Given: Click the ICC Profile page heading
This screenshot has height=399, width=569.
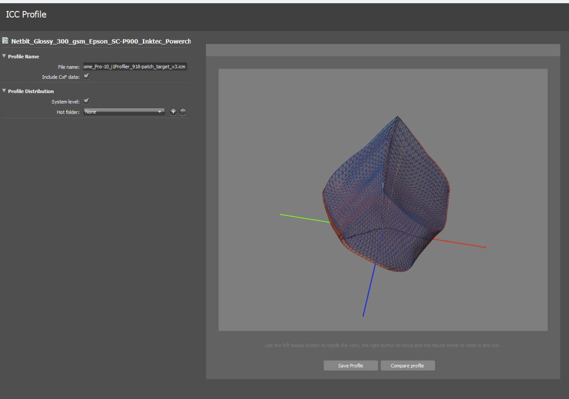Looking at the screenshot, I should click(x=26, y=15).
